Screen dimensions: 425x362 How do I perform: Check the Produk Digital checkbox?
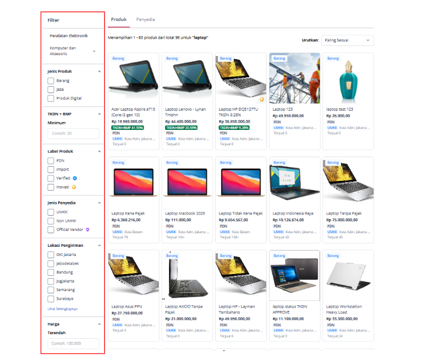(x=51, y=98)
